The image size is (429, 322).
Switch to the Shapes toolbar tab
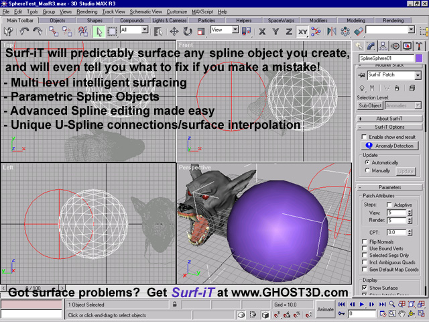click(x=95, y=21)
